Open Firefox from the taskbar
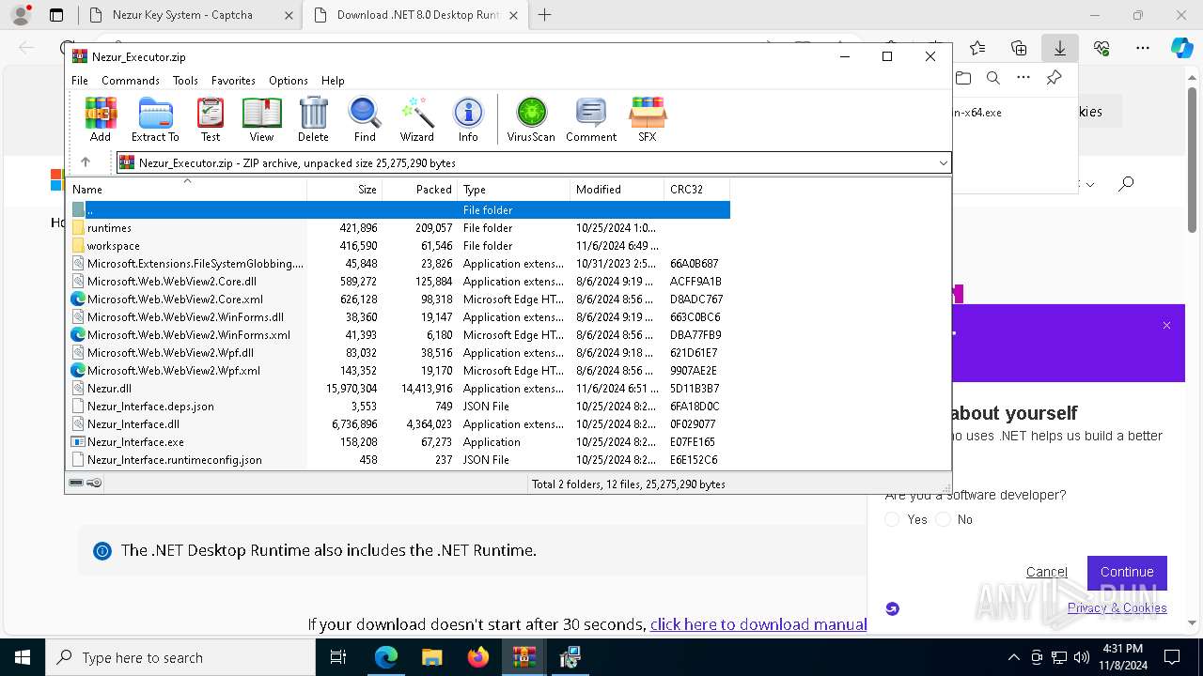Image resolution: width=1203 pixels, height=676 pixels. [x=477, y=657]
